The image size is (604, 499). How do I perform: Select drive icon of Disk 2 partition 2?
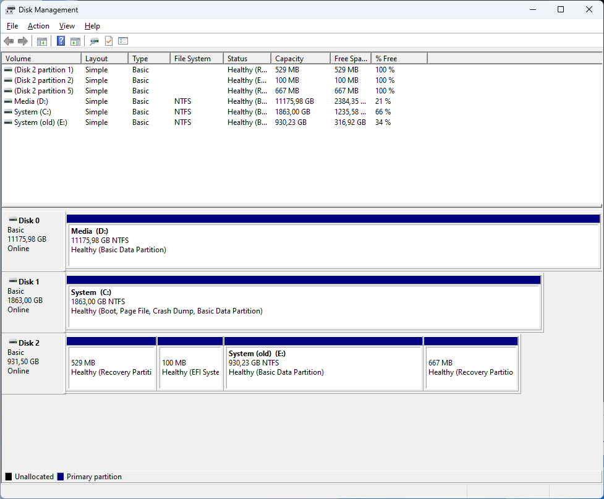(x=7, y=80)
